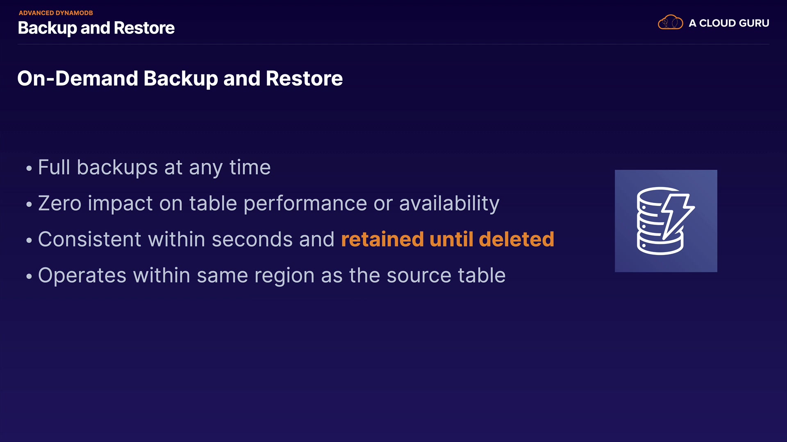Select the 'Backup and Restore' slide title
The image size is (787, 442).
[96, 28]
